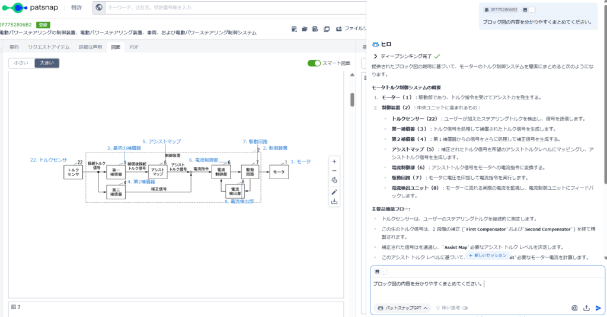Click the 3. 最初の補償器 label link

tap(123, 148)
